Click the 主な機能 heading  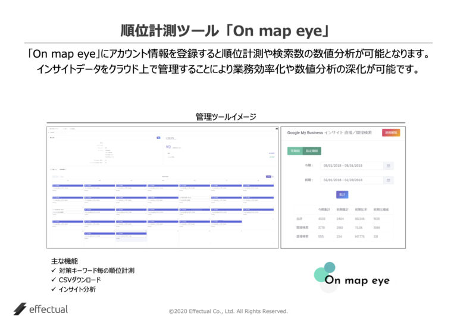click(64, 261)
